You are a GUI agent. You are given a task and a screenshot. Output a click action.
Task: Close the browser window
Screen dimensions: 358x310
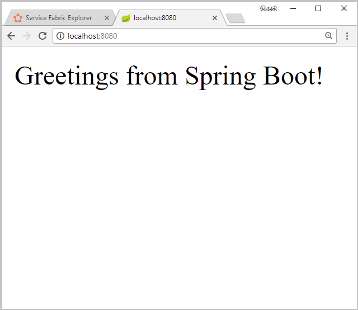tap(343, 8)
